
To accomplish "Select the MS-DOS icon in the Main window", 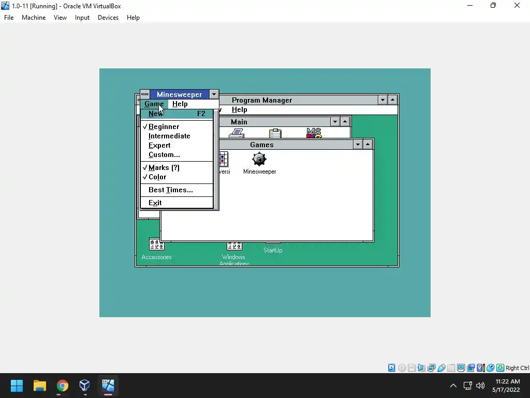I will click(314, 133).
